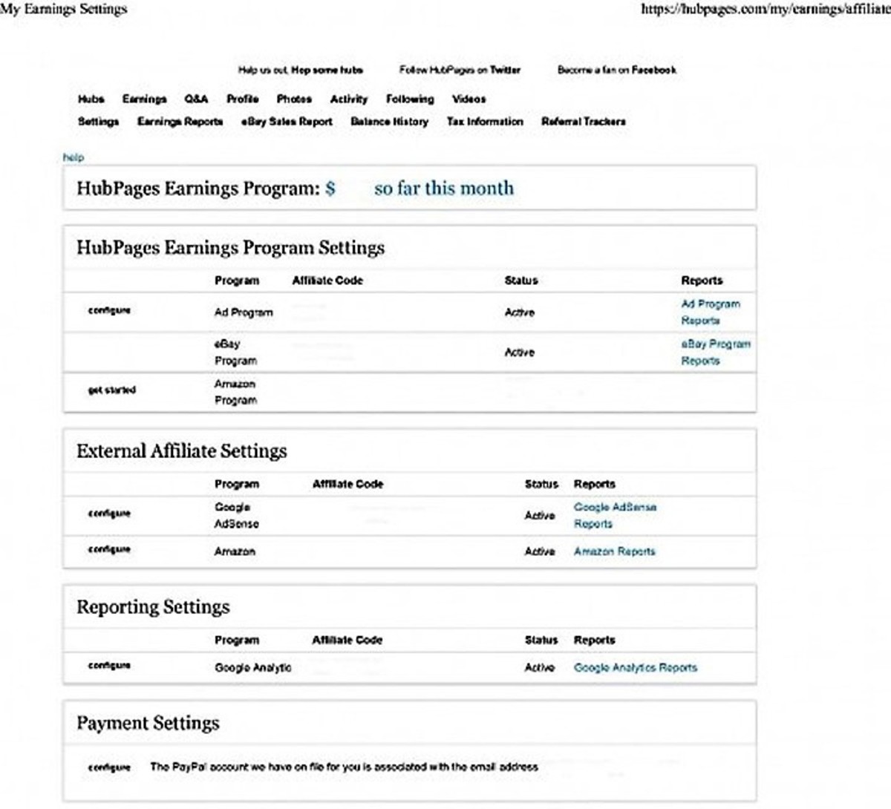Configure Google Analytics reporting
Screen dimensions: 891x809
[109, 666]
